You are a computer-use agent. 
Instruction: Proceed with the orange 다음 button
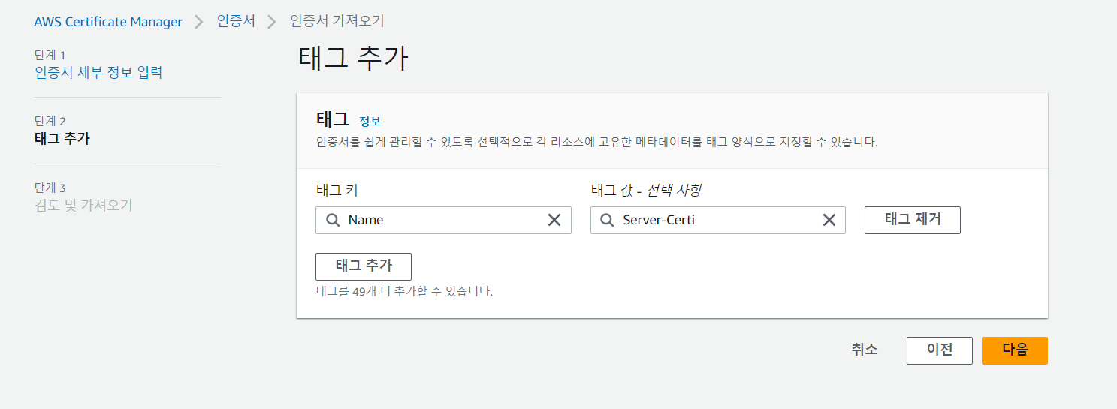(1014, 350)
